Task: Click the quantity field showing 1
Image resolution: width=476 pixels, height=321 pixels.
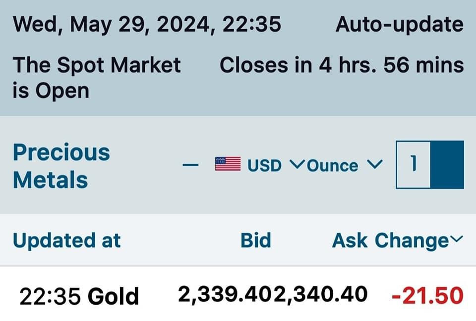Action: [x=414, y=165]
